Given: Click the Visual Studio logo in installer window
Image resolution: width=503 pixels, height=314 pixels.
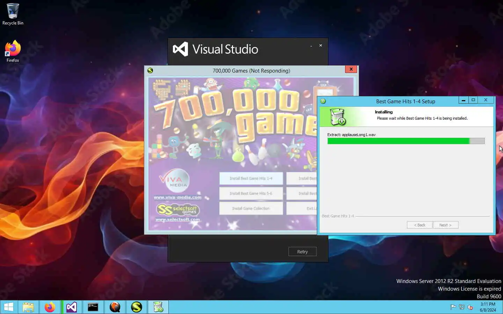Looking at the screenshot, I should pyautogui.click(x=181, y=49).
